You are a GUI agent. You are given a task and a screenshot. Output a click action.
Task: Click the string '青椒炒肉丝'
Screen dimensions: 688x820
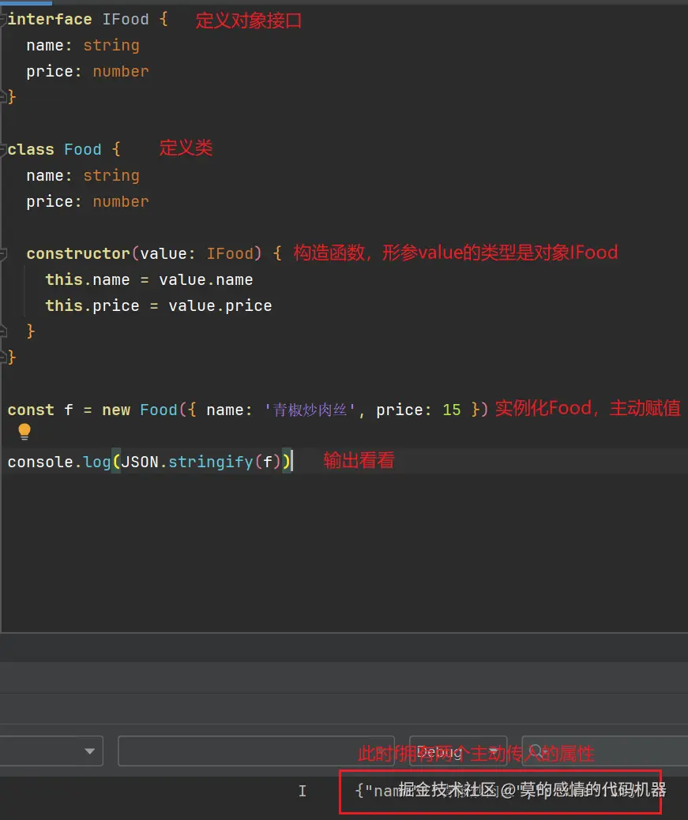[310, 410]
